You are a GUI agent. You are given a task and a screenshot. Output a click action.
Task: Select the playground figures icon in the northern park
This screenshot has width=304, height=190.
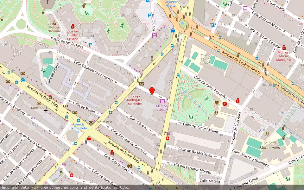(x=86, y=13)
